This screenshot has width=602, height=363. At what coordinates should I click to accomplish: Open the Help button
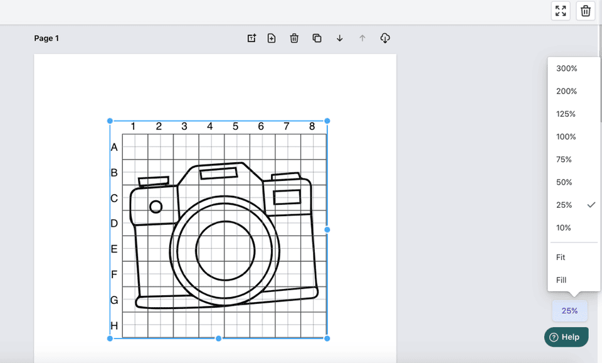[x=566, y=337]
